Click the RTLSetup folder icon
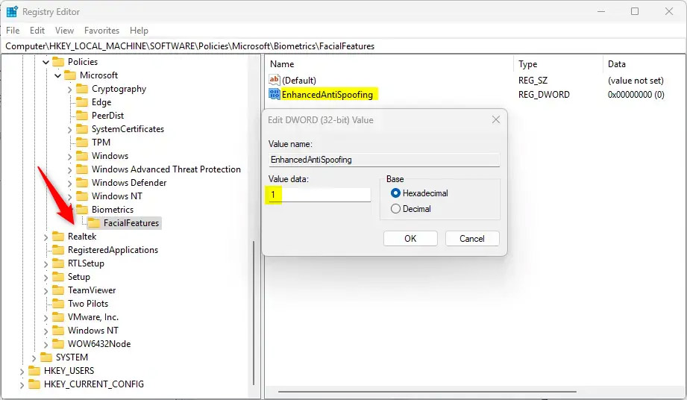 (x=58, y=263)
